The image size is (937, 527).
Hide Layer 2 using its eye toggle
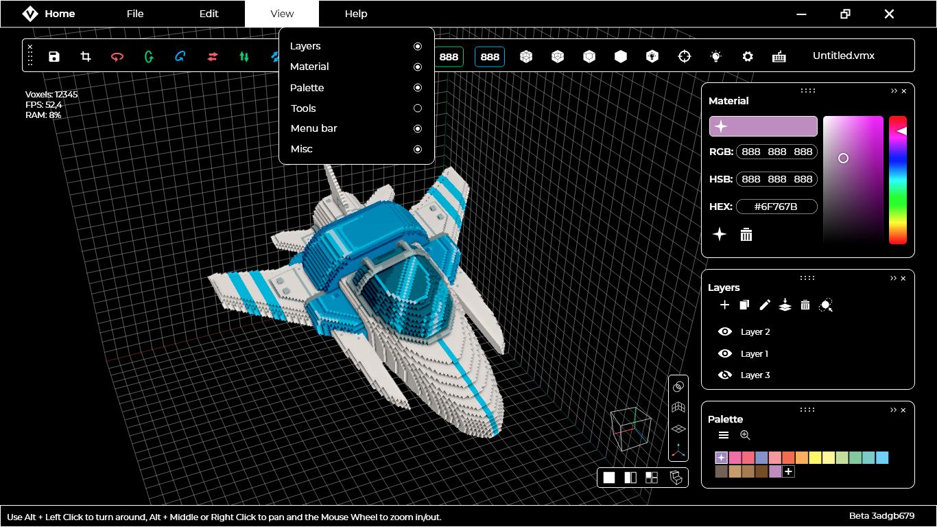pos(724,331)
